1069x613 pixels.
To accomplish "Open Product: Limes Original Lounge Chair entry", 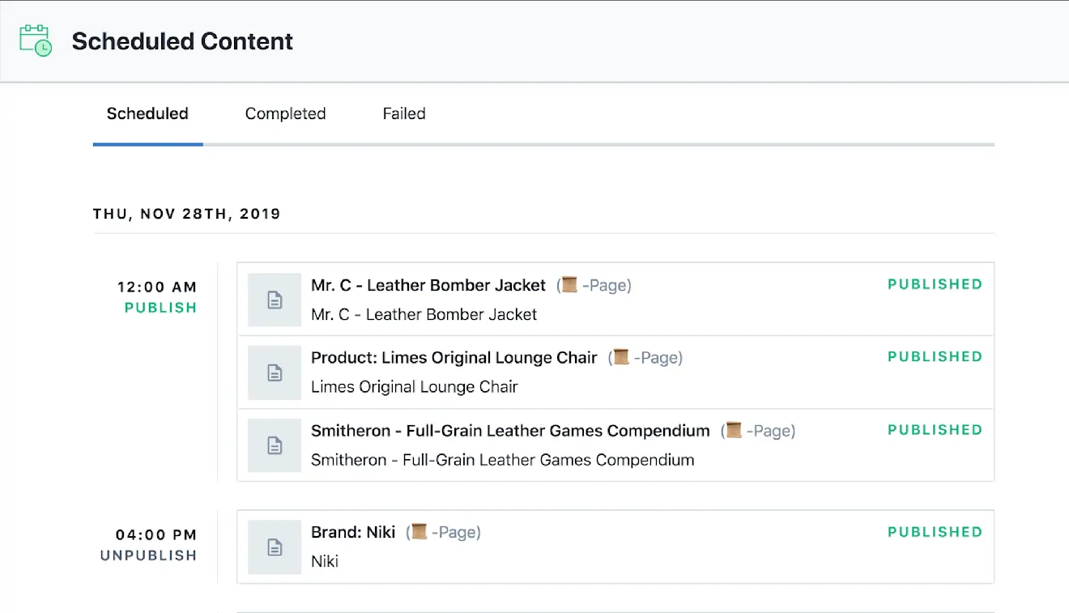I will click(x=454, y=358).
